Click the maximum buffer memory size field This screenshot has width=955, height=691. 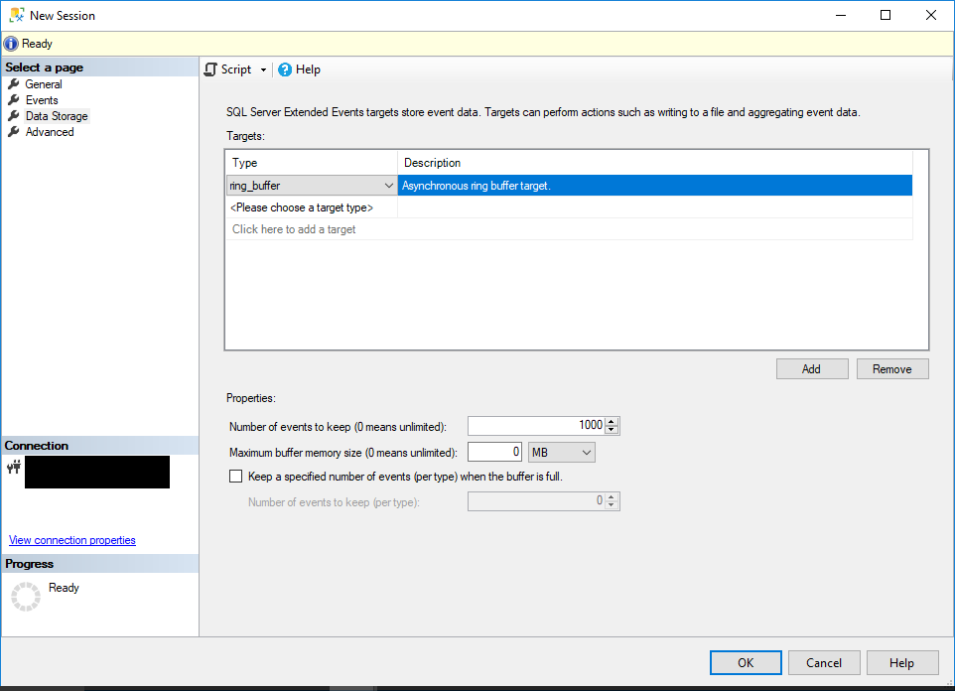click(x=493, y=451)
